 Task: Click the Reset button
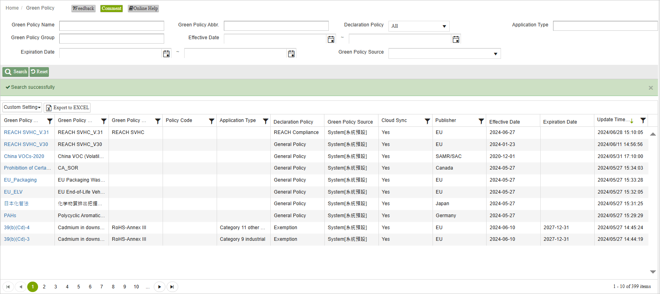point(39,72)
